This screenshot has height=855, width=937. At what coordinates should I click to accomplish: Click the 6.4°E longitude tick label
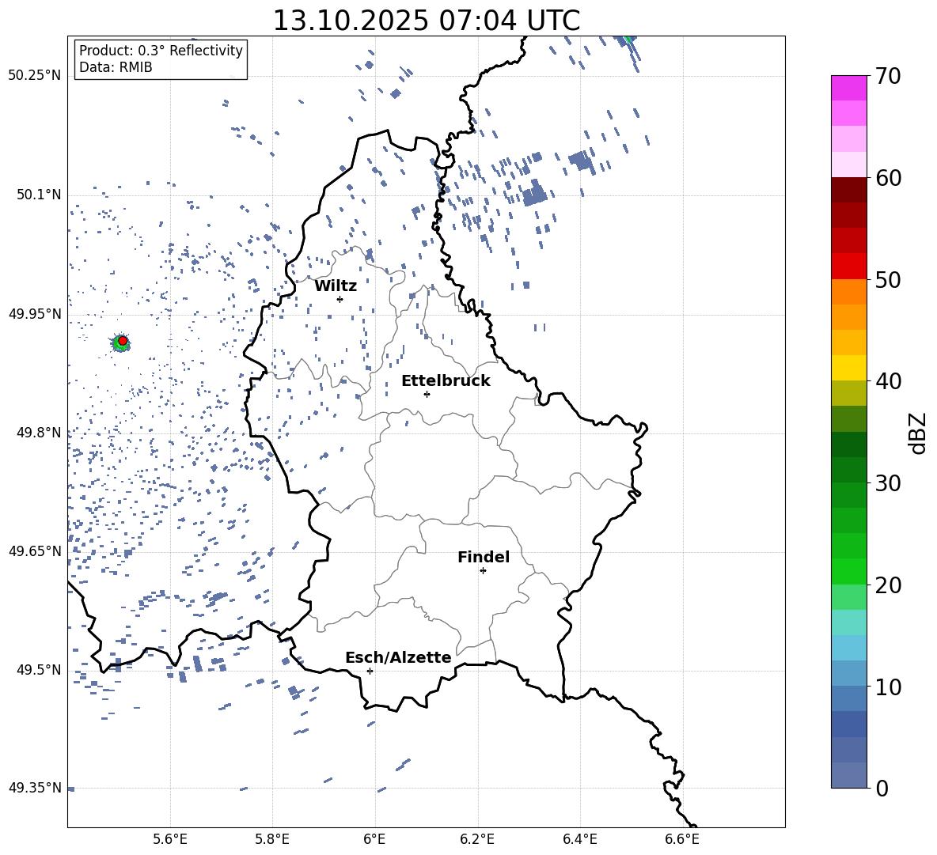[579, 839]
